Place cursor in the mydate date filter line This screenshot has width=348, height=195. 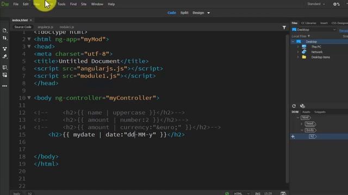click(x=116, y=134)
